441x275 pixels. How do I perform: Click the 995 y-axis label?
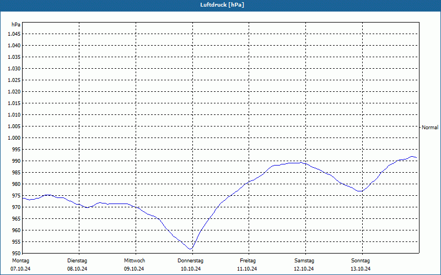(x=17, y=149)
